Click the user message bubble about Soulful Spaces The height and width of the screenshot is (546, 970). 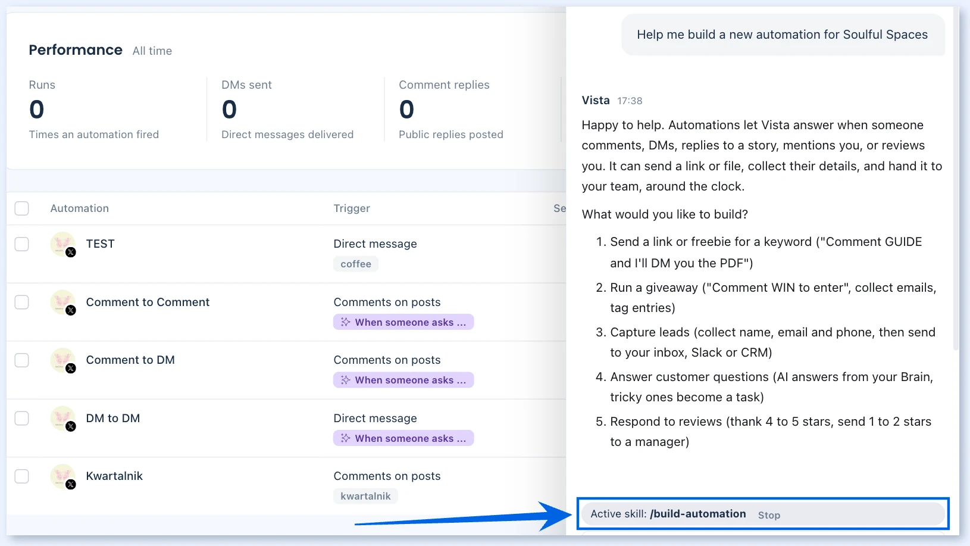[x=783, y=35]
